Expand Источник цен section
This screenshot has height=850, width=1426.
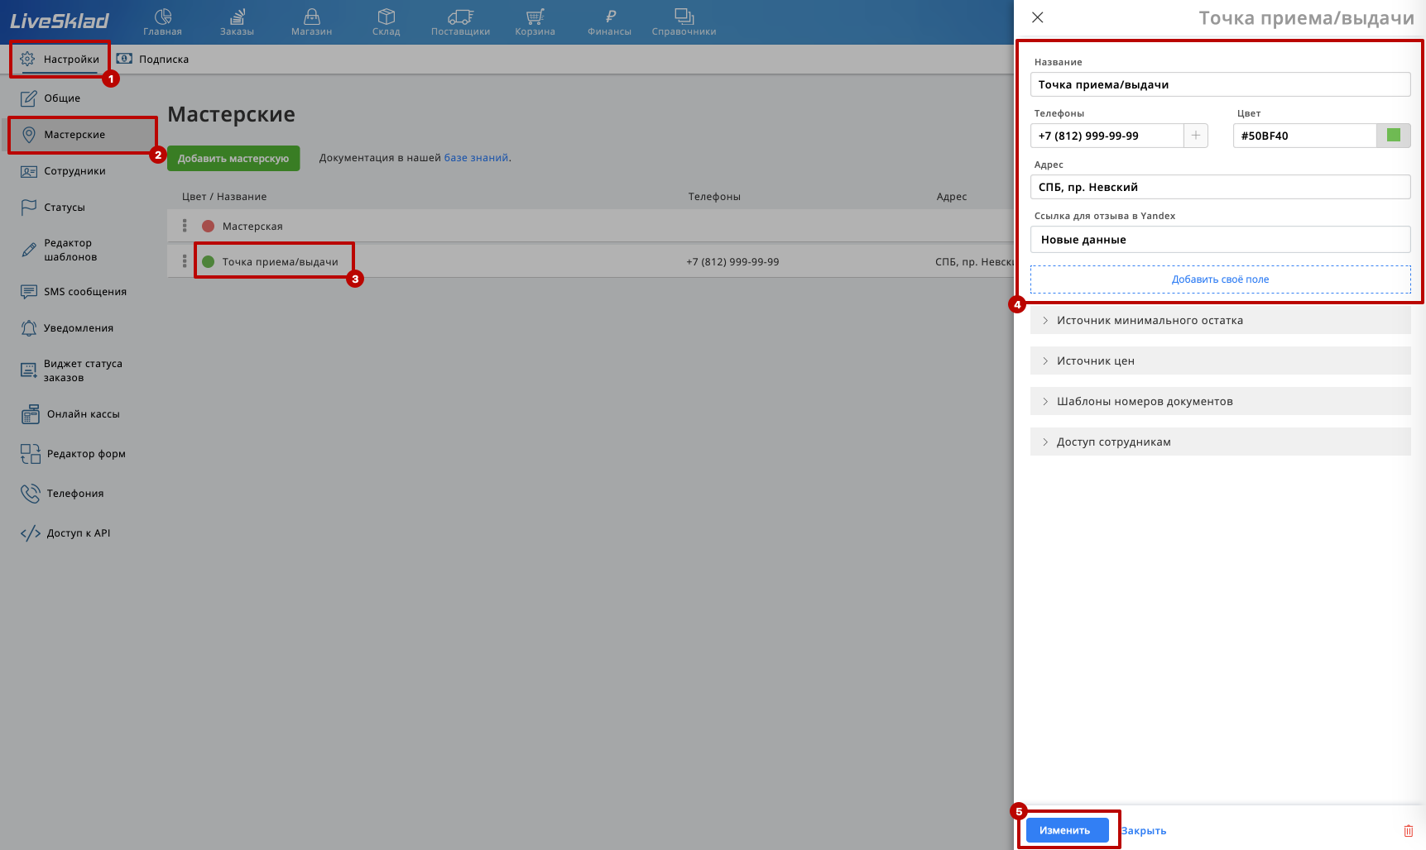pyautogui.click(x=1220, y=361)
